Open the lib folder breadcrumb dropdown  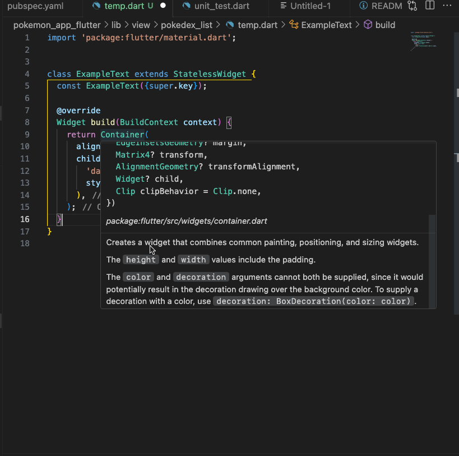pyautogui.click(x=116, y=25)
